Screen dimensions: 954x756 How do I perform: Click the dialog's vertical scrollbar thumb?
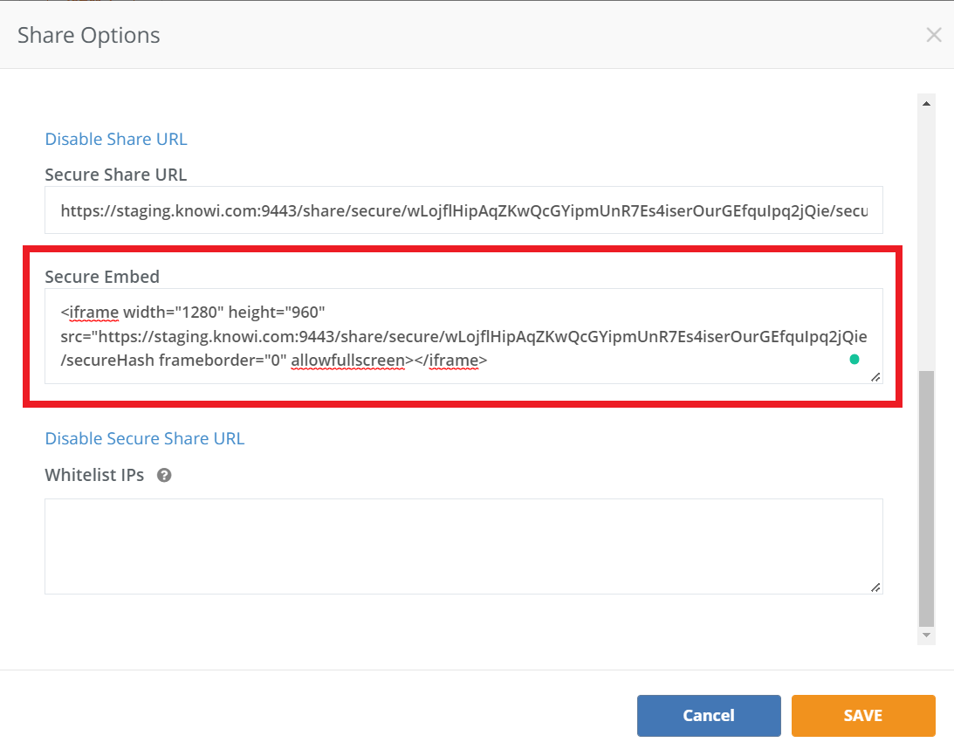926,498
